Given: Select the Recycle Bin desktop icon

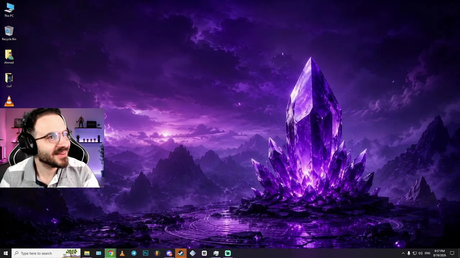Looking at the screenshot, I should [9, 33].
